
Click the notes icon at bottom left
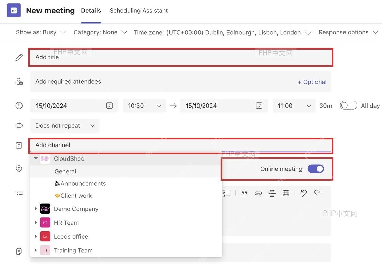tap(19, 251)
